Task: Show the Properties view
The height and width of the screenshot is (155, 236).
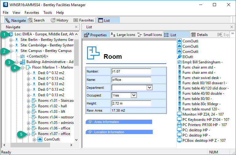Action: point(96,35)
